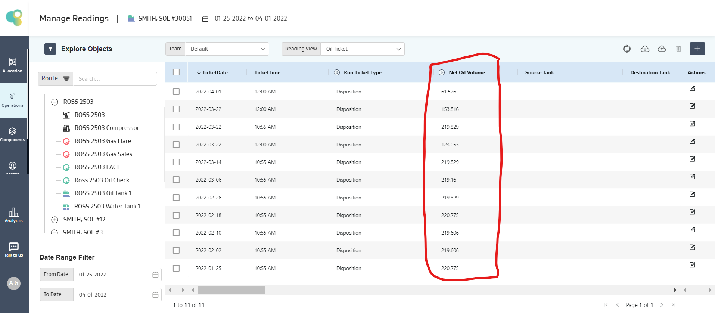Image resolution: width=715 pixels, height=313 pixels.
Task: Click the horizontal table scrollbar thumb
Action: click(231, 290)
